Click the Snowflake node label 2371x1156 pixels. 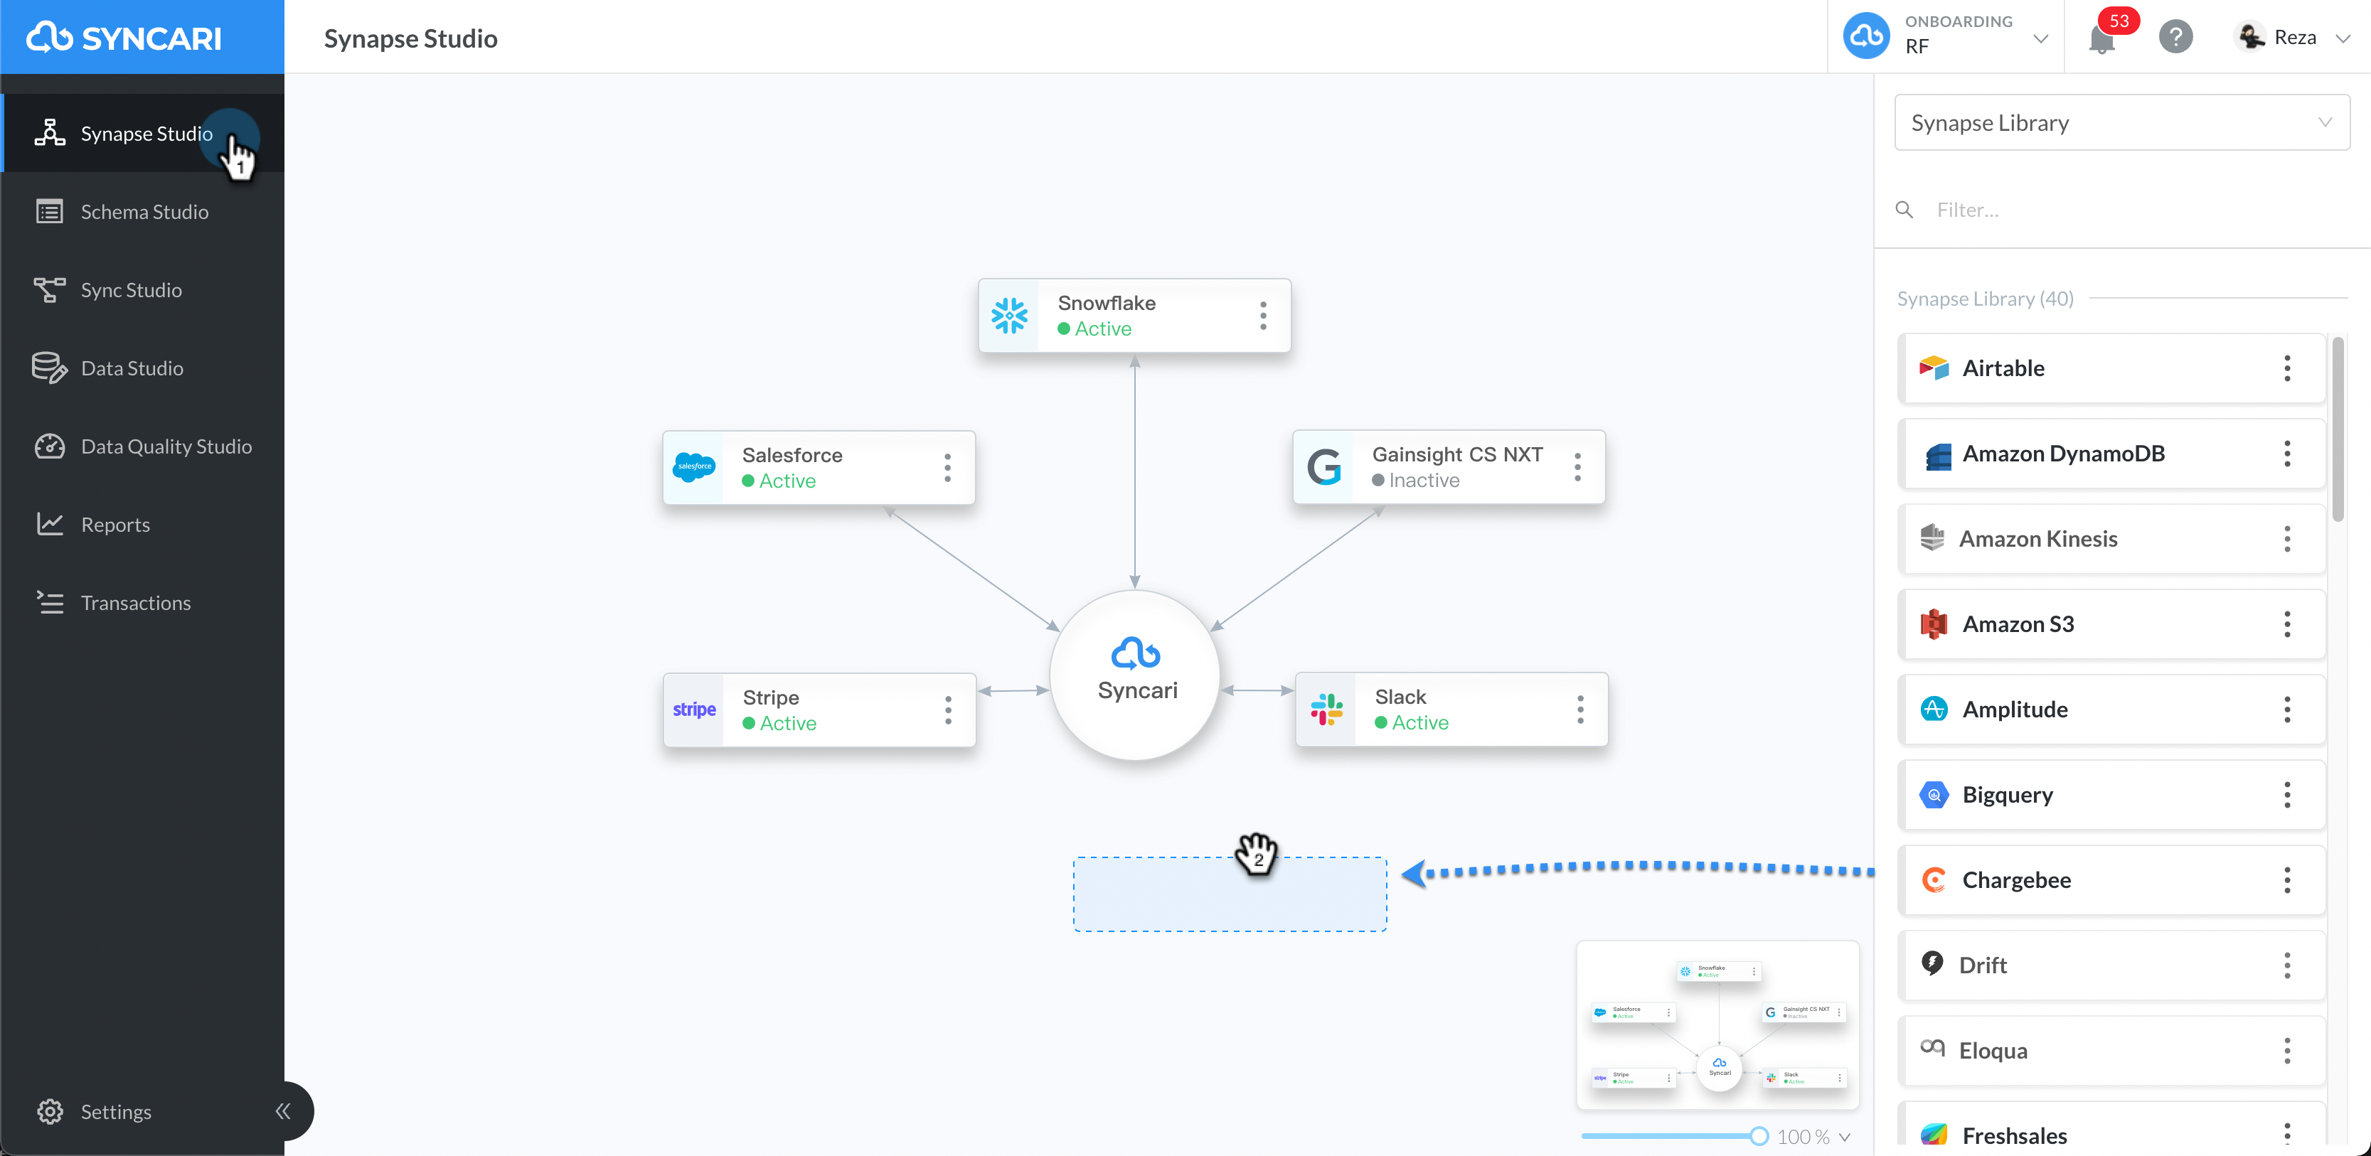click(x=1107, y=303)
